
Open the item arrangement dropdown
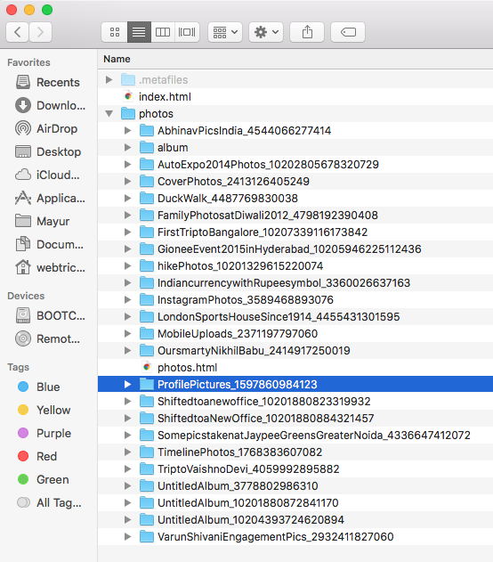(x=225, y=32)
